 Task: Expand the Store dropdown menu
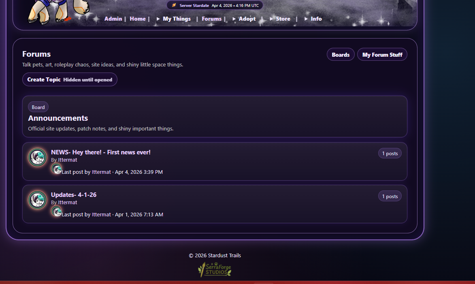click(279, 19)
